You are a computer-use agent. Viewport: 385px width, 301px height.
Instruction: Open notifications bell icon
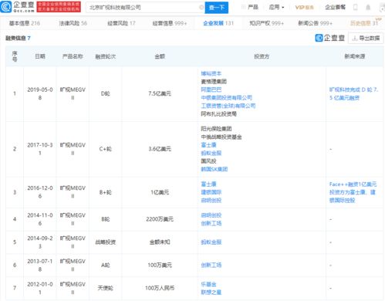pos(368,8)
